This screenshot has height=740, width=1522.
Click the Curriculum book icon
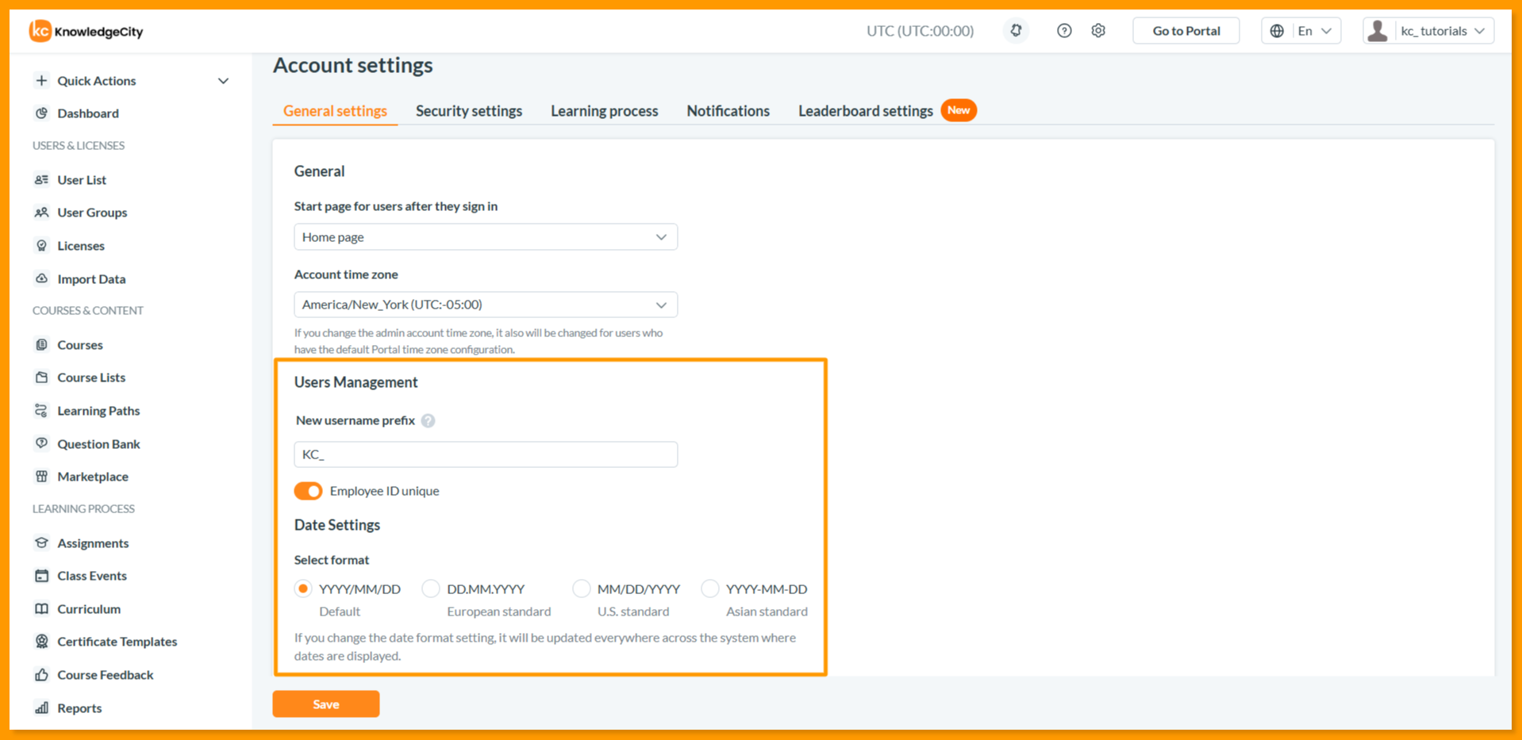[41, 609]
